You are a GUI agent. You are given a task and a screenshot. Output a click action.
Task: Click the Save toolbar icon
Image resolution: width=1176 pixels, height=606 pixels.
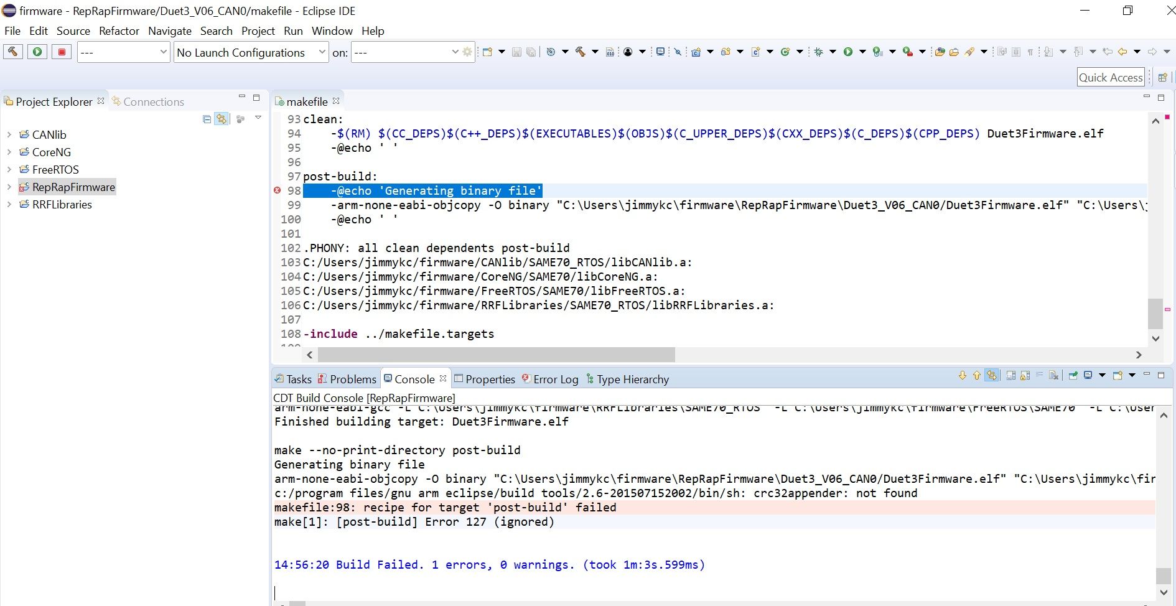pos(516,52)
